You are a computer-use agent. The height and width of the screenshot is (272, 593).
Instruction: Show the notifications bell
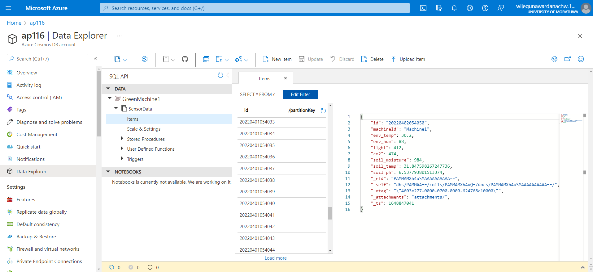point(454,8)
